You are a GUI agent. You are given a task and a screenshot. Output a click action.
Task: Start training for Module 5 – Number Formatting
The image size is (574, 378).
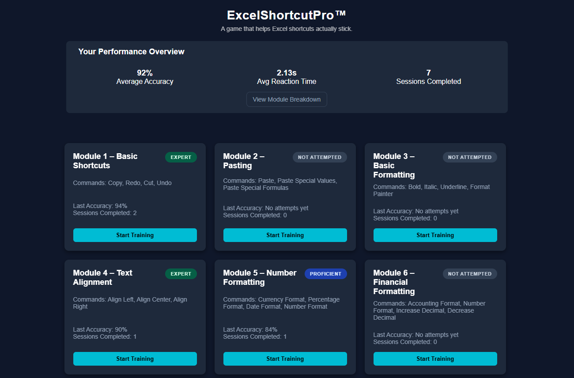(x=285, y=359)
